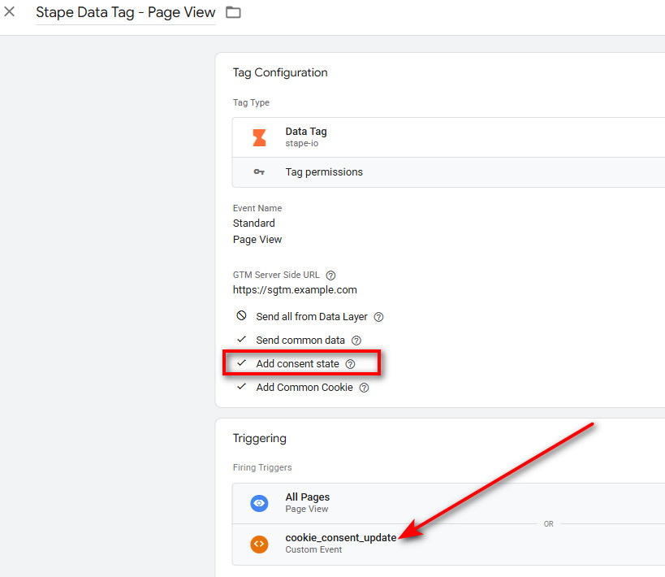Expand Tag permissions row
Viewport: 665px width, 577px height.
(448, 172)
